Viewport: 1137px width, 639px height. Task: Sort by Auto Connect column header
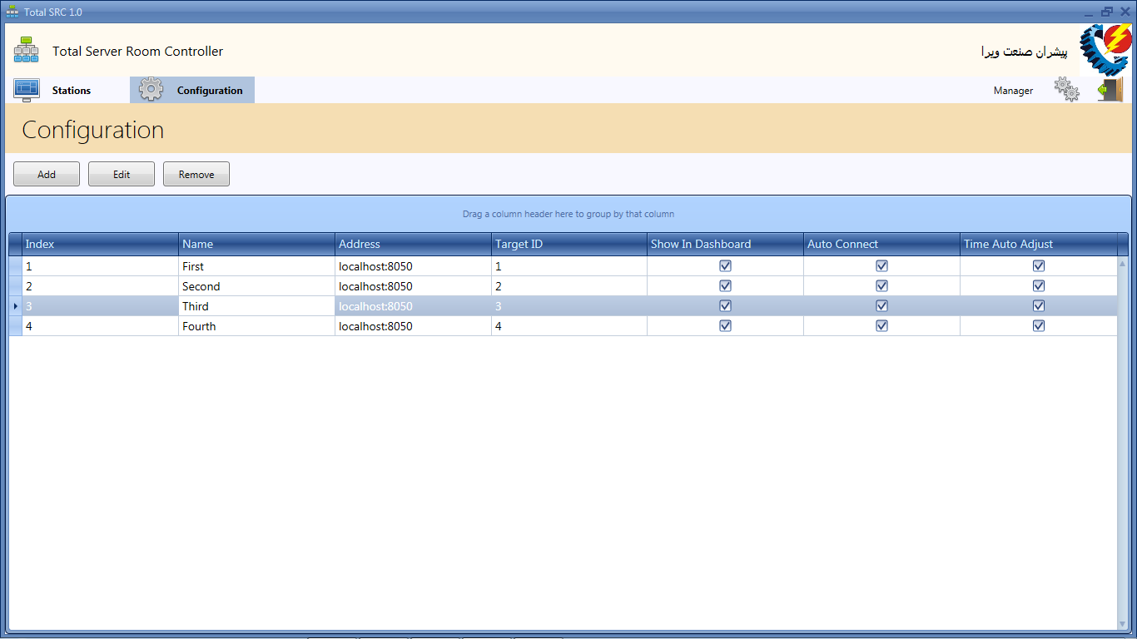(881, 244)
